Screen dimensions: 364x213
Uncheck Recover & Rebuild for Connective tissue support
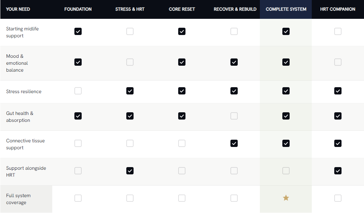click(234, 143)
